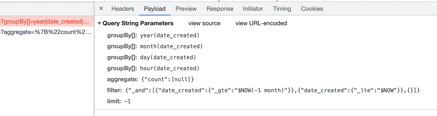Close the request details panel
Image resolution: width=437 pixels, height=116 pixels.
101,8
